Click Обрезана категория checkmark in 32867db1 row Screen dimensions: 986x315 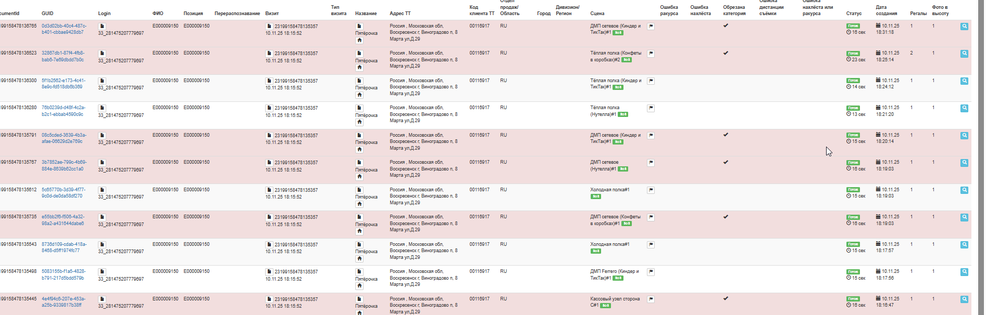[x=726, y=53]
